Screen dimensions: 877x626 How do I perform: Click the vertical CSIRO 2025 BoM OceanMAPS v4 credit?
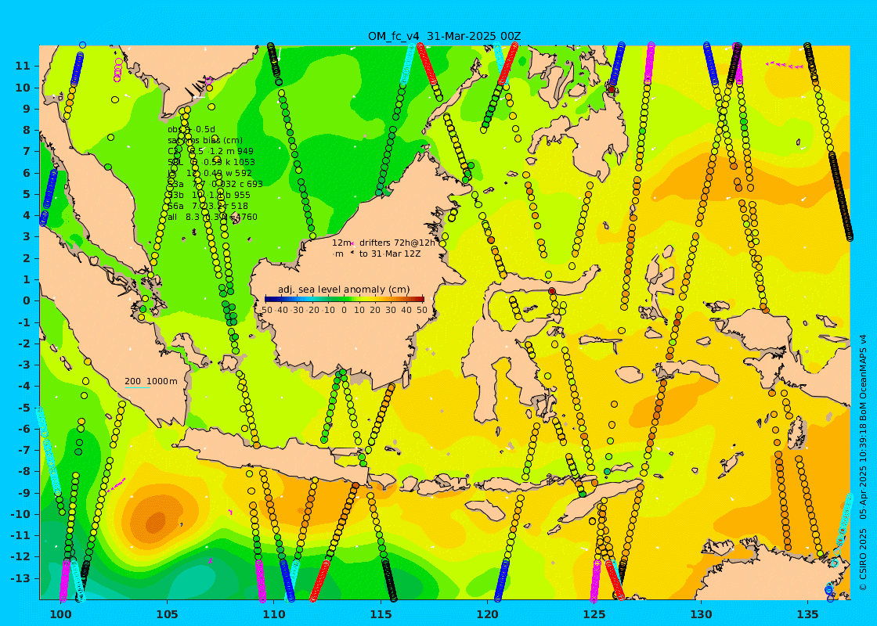864,462
